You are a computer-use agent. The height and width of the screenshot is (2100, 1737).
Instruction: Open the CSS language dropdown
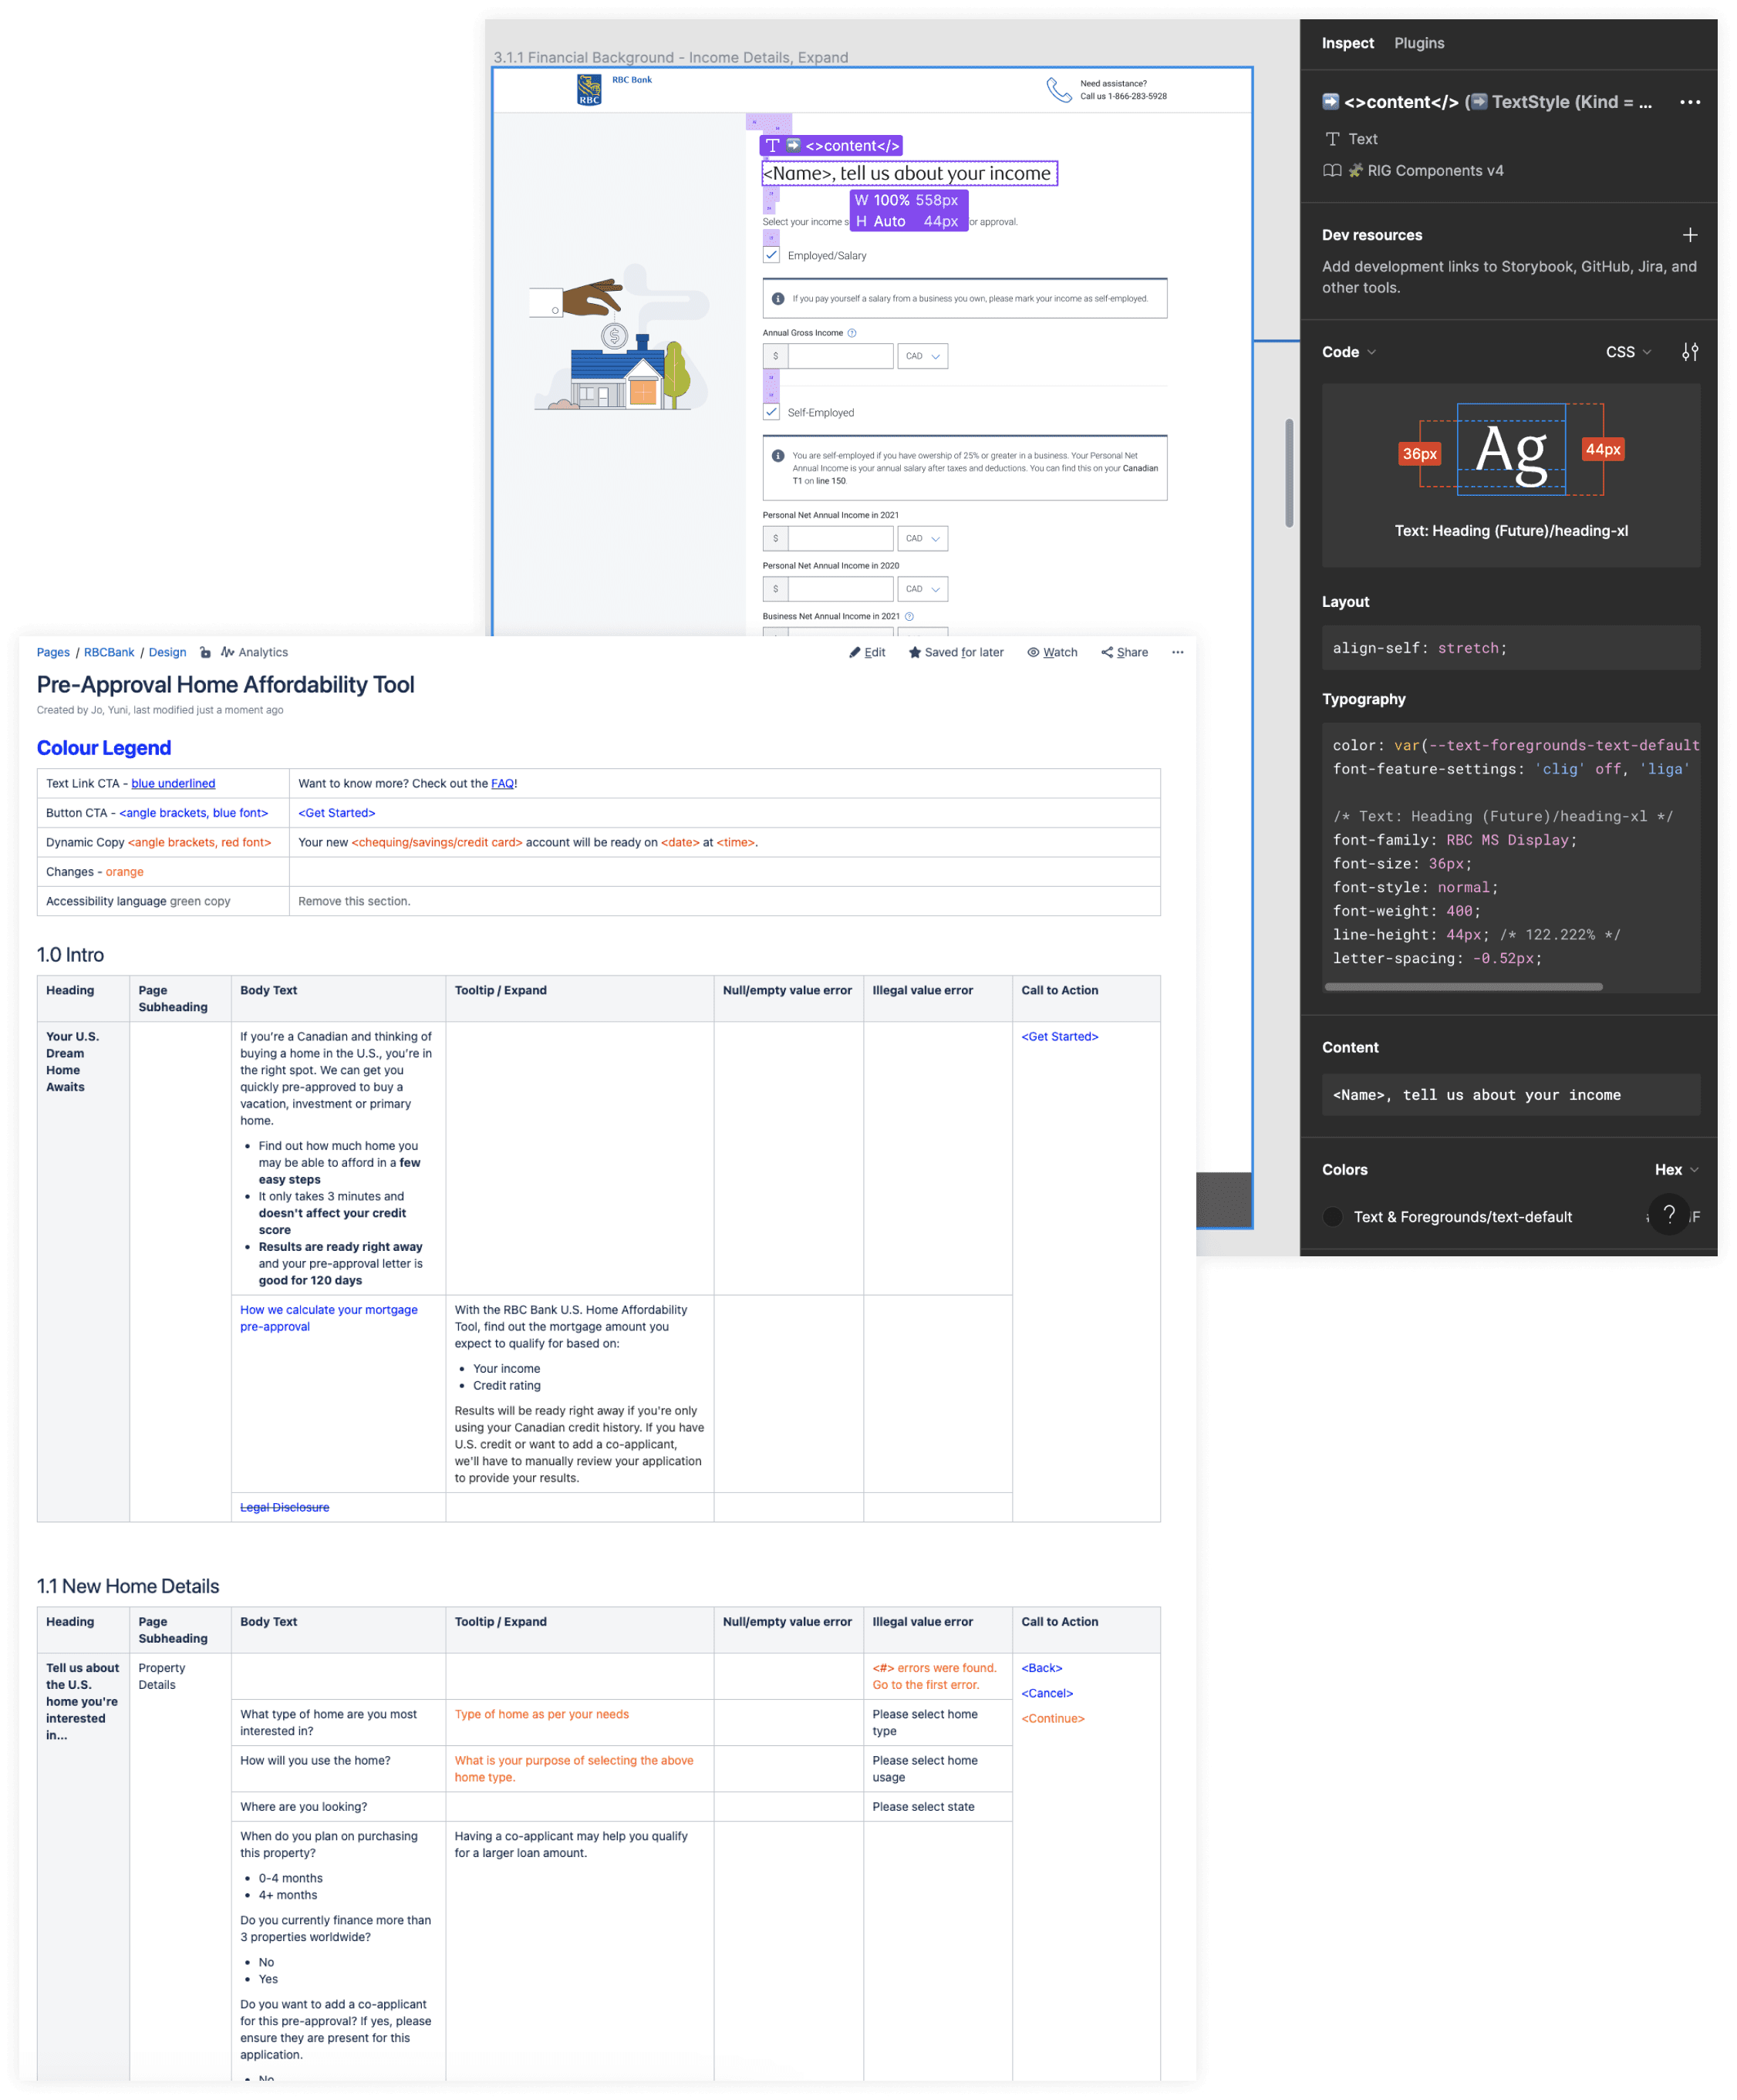click(1628, 352)
